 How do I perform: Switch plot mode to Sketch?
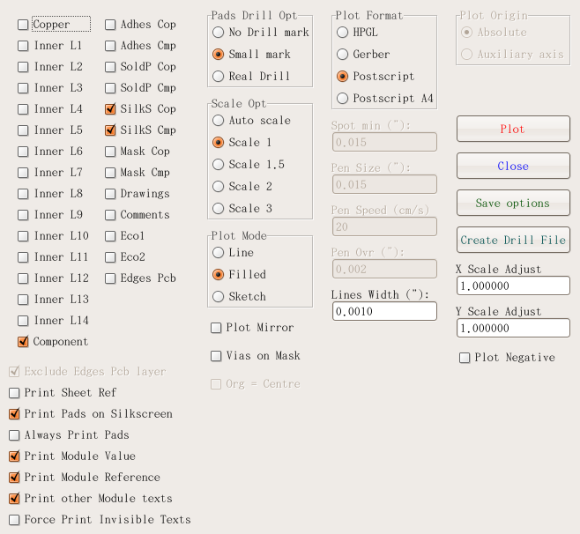218,297
